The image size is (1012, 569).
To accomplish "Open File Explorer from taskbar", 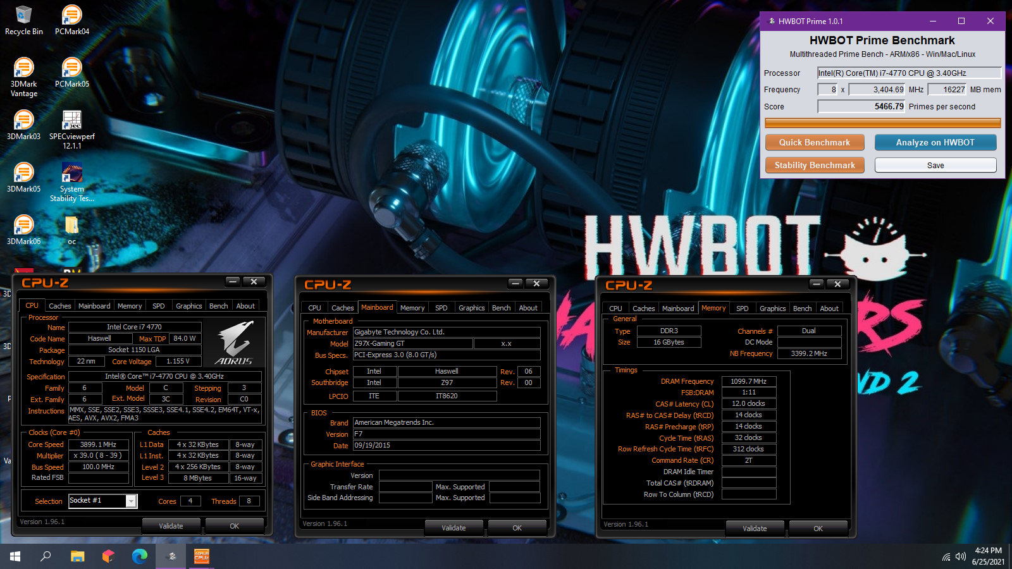I will 77,556.
